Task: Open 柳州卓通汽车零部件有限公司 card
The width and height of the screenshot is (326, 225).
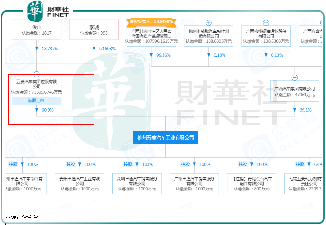Action: tap(26, 184)
